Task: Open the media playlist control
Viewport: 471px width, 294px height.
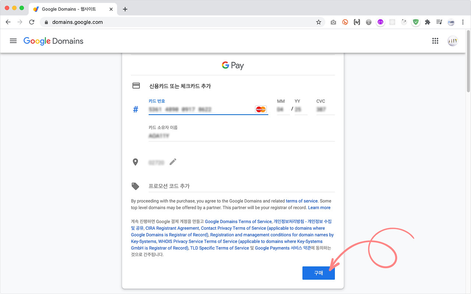Action: click(x=439, y=22)
